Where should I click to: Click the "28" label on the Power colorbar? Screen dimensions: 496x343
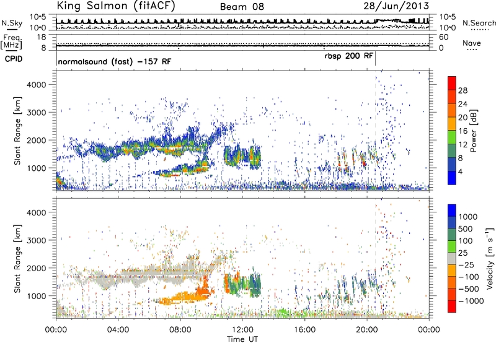pos(463,90)
